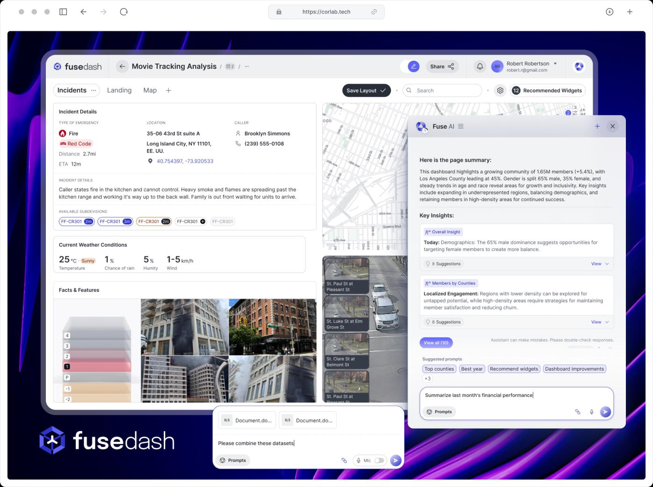The height and width of the screenshot is (487, 653).
Task: Select the Dashboard improvements prompt
Action: pos(574,369)
